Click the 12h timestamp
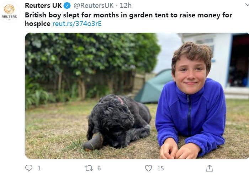Screen dimensions: 249x175 tap(126, 6)
